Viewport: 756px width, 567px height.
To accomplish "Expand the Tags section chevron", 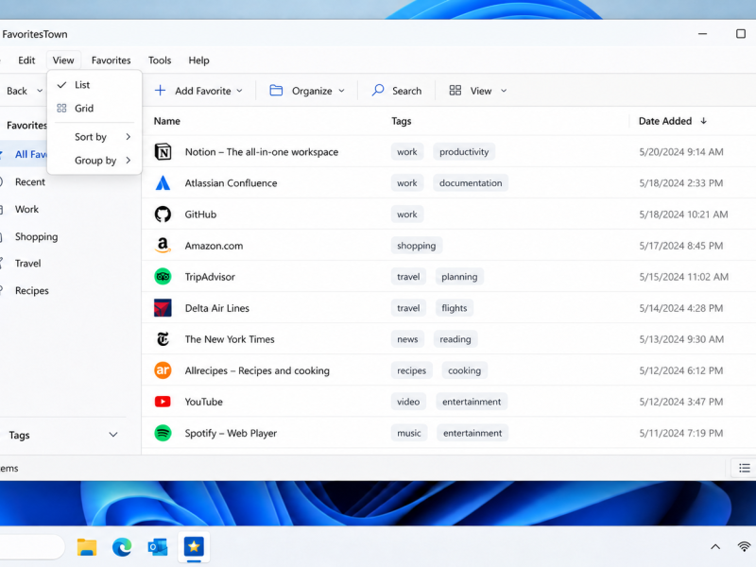I will click(x=113, y=435).
